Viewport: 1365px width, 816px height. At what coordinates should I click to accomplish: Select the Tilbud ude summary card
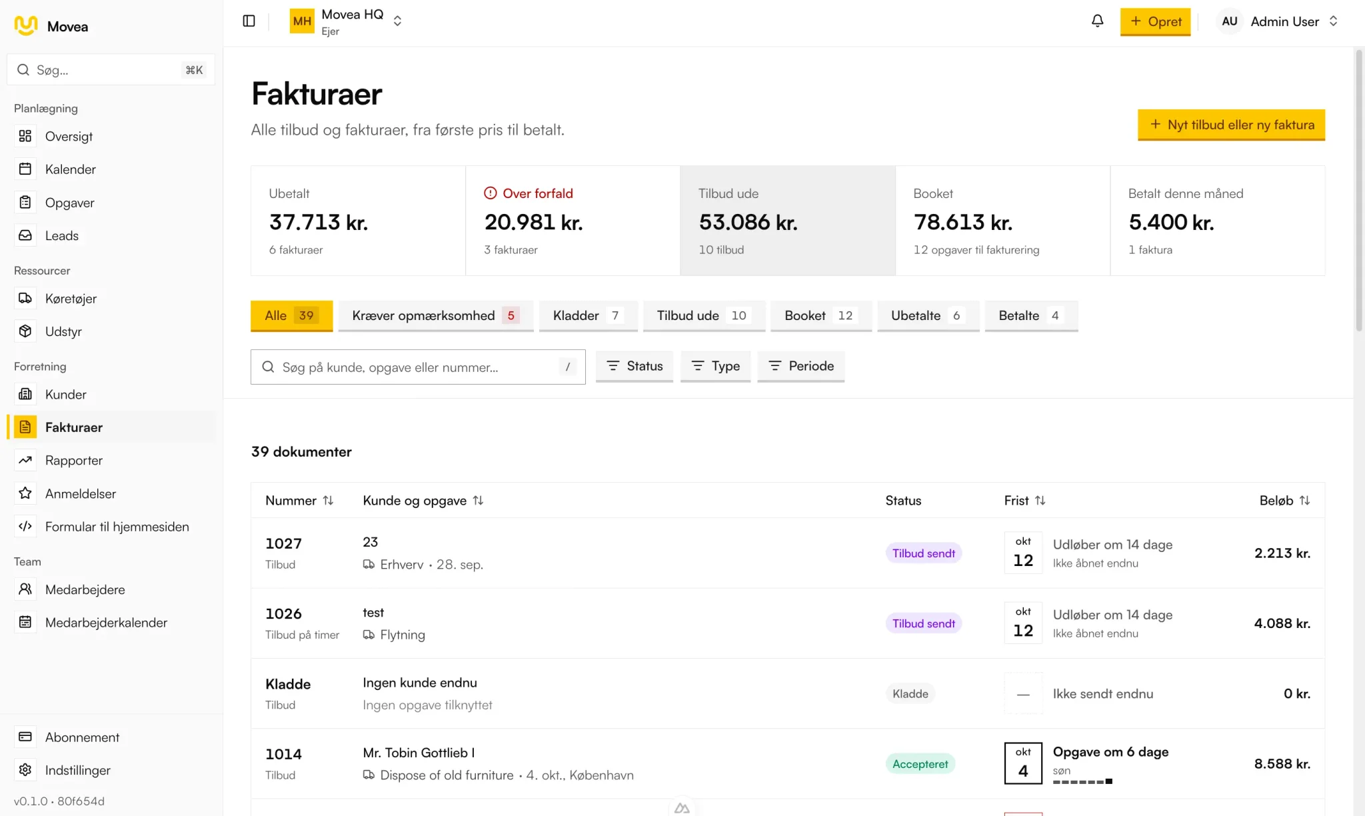(787, 221)
